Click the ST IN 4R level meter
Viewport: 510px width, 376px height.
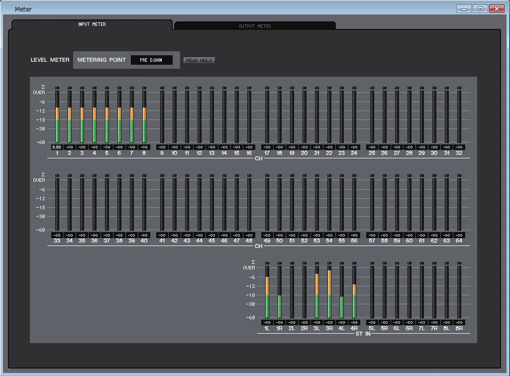click(354, 292)
